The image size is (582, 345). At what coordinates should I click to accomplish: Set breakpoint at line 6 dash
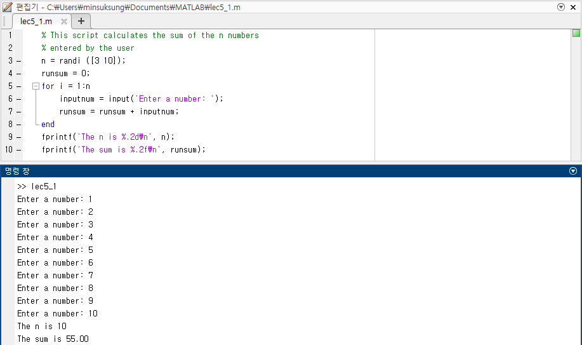(18, 99)
